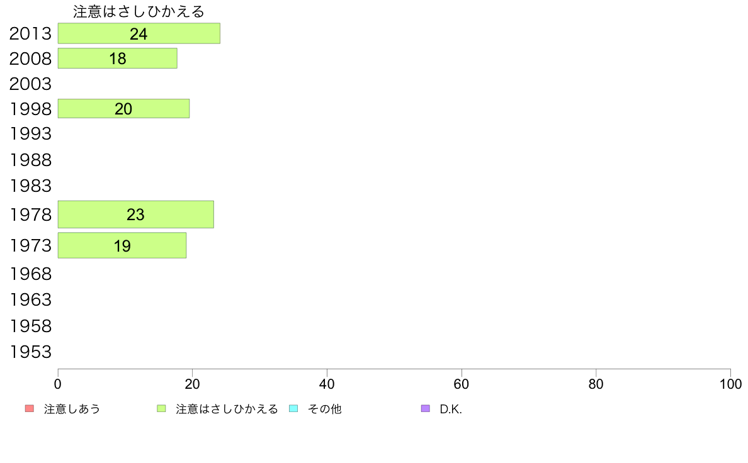The width and height of the screenshot is (748, 463).
Task: Click the 注意はさしひかえる chart title
Action: (139, 11)
